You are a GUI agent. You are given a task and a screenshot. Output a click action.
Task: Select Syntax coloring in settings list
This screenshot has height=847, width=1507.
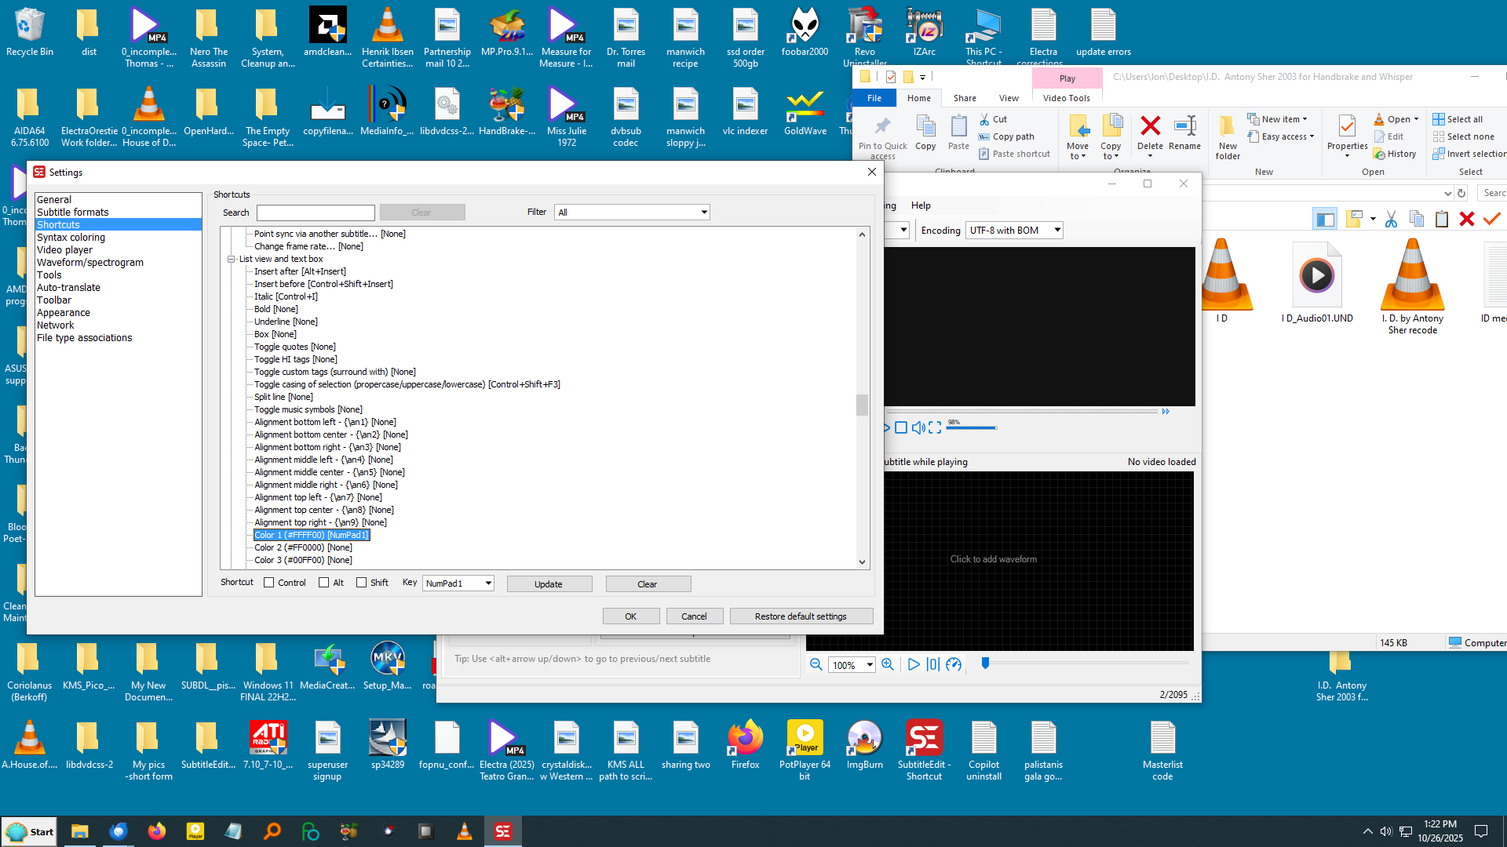pyautogui.click(x=71, y=238)
